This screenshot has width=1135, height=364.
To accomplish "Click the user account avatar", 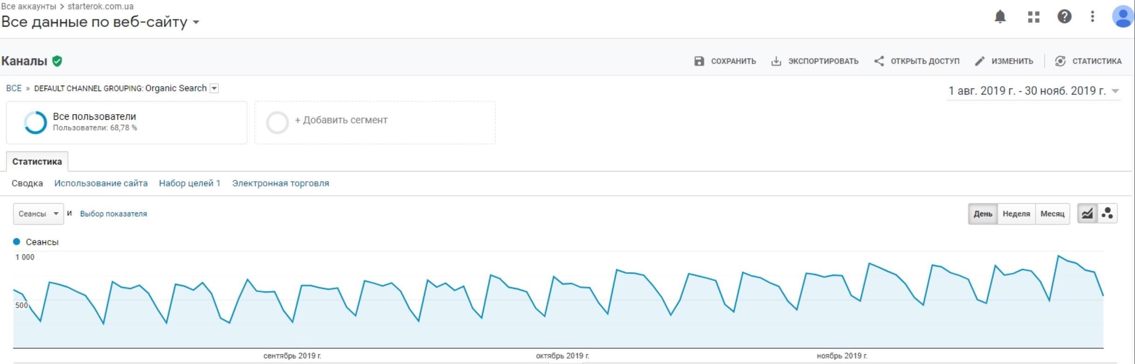I will [1123, 17].
